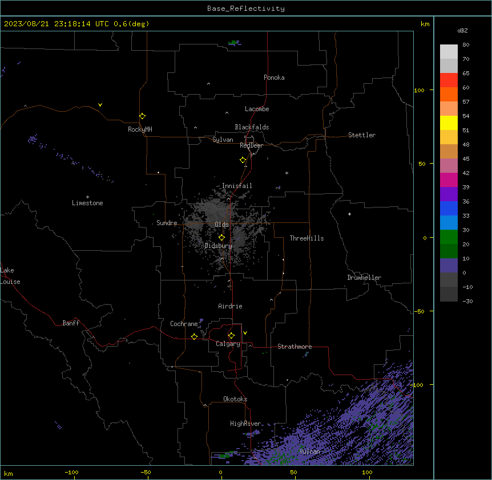Select the blue 36 dBZ legend swatch

click(449, 208)
